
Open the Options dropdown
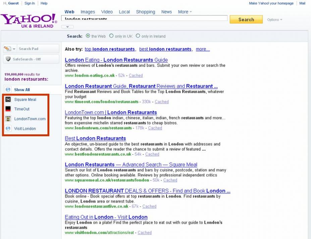point(274,20)
